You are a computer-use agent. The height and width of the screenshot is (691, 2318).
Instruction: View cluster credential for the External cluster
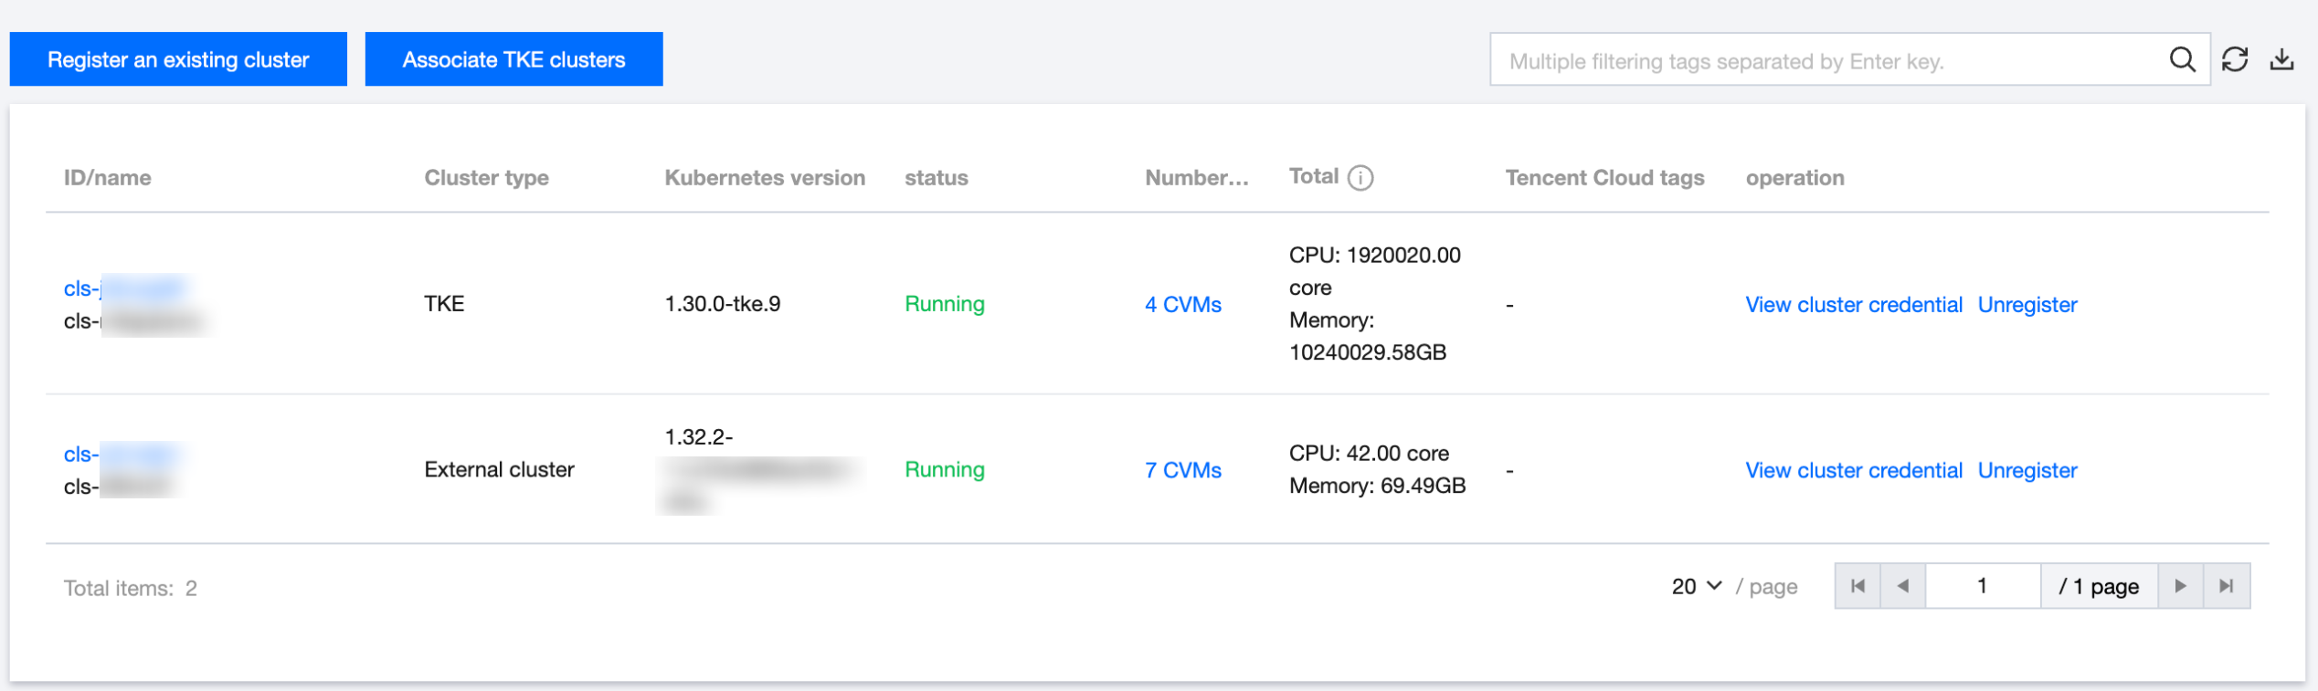coord(1853,471)
